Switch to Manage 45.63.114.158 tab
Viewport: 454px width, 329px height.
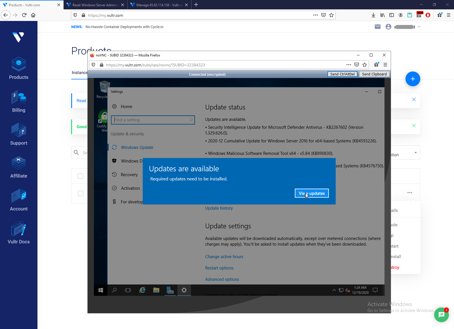pos(159,5)
